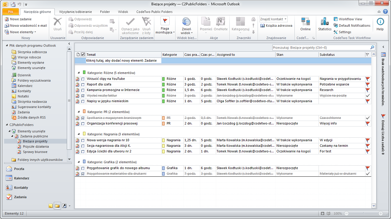Click the Help button

(x=380, y=23)
